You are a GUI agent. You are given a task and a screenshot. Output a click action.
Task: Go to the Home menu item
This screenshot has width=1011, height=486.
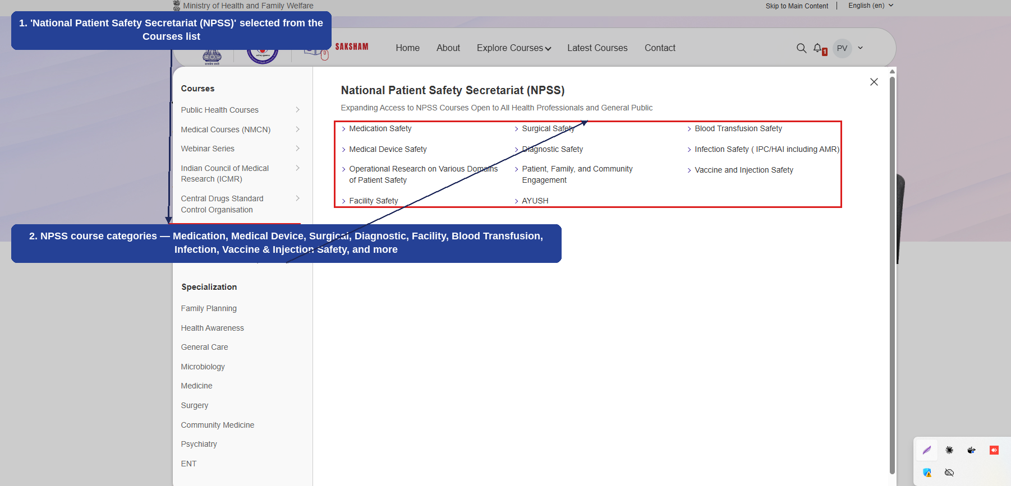pyautogui.click(x=407, y=48)
